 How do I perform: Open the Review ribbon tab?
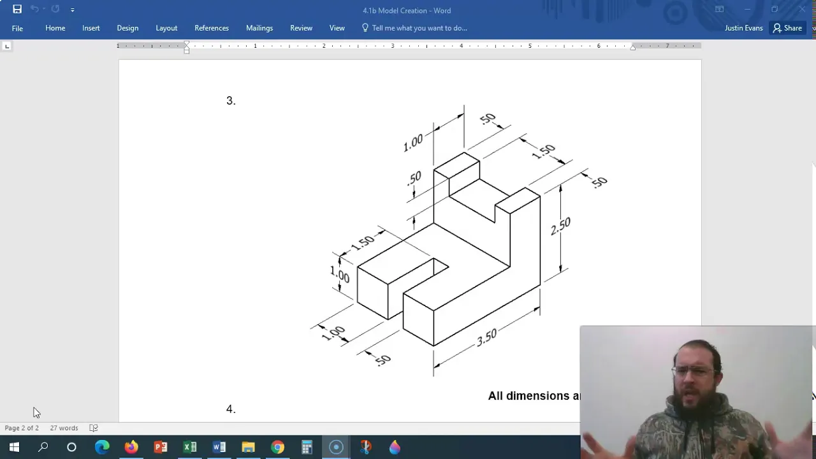click(301, 28)
